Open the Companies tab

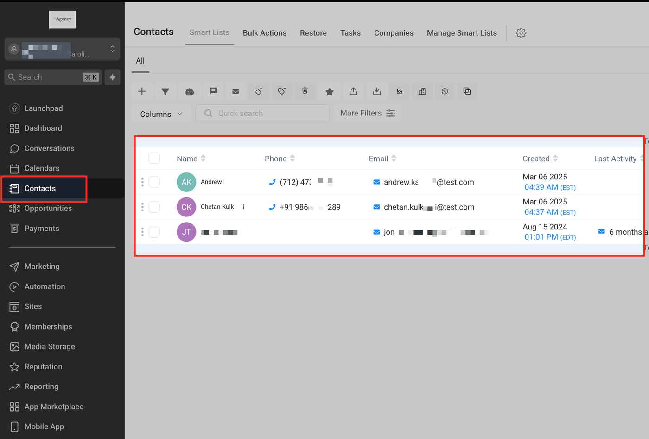click(394, 33)
